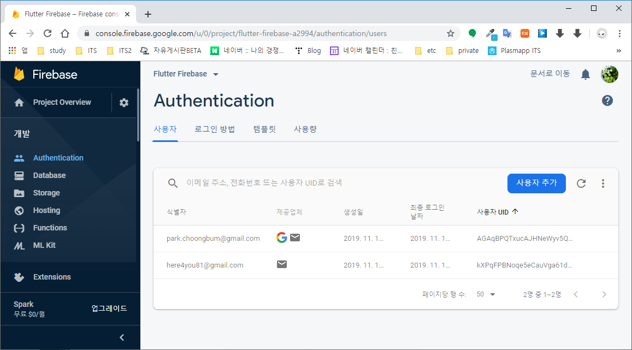632x350 pixels.
Task: Click the 업그레이드 upgrade link
Action: pos(109,309)
